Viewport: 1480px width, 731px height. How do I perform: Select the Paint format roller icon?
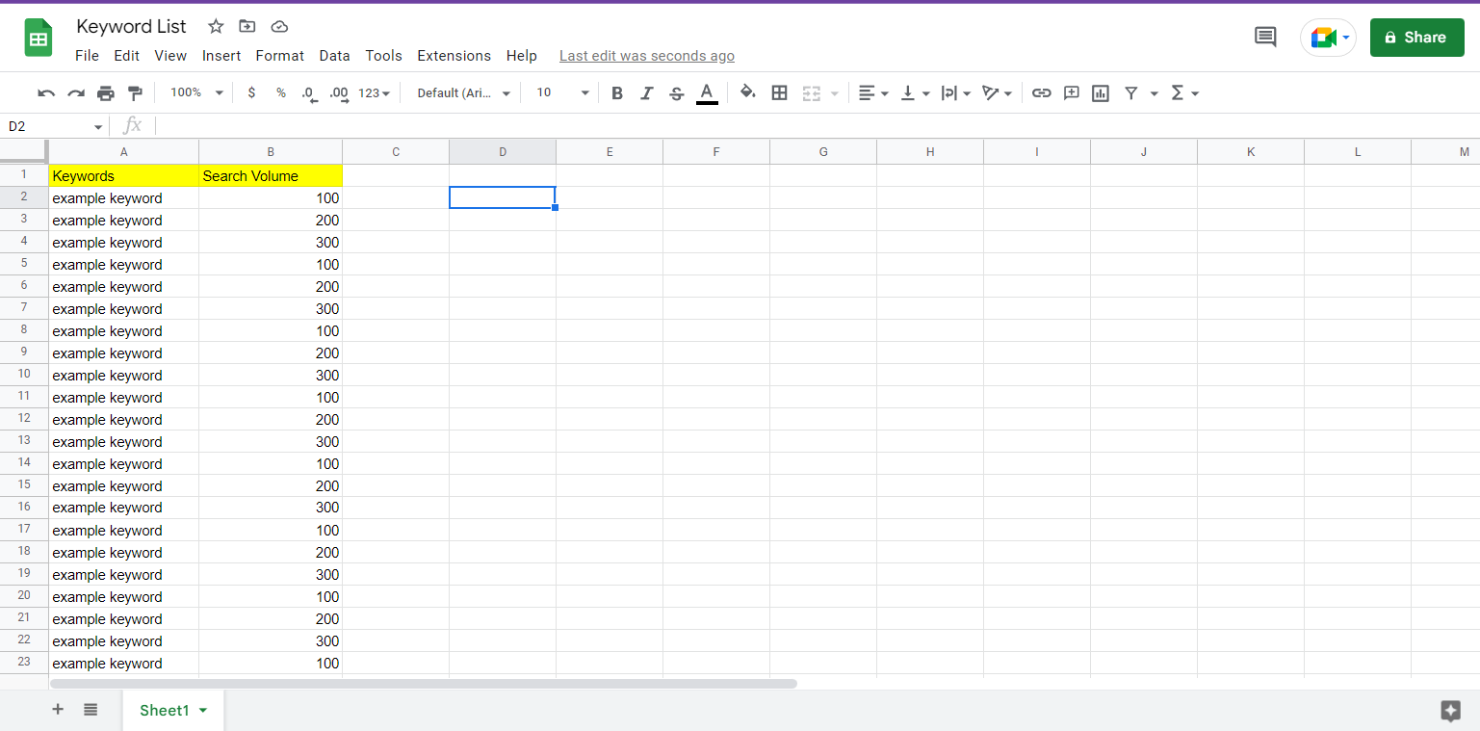point(135,93)
